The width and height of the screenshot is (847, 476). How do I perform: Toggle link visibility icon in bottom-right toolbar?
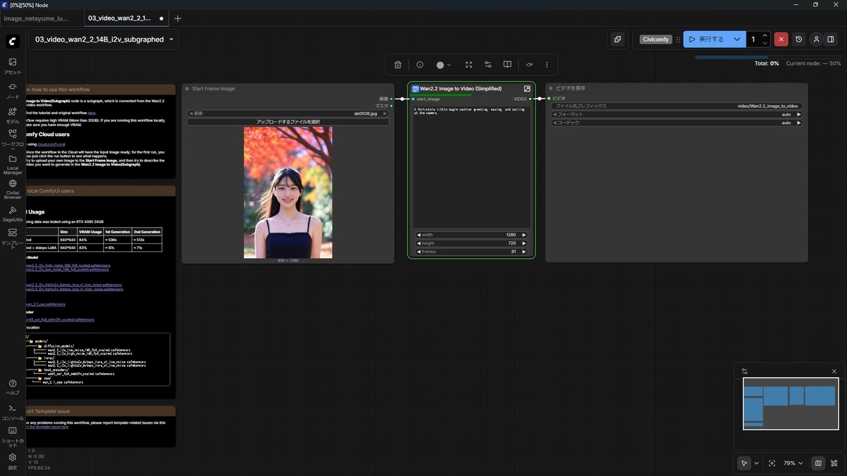pos(834,463)
